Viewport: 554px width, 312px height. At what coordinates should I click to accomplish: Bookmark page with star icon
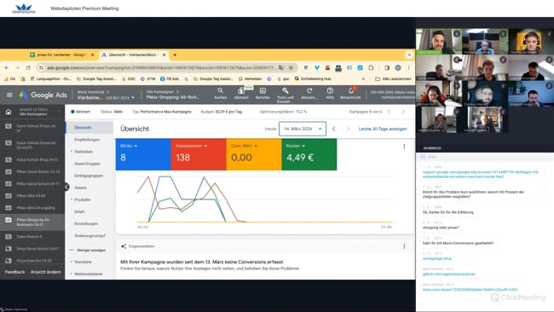[291, 67]
